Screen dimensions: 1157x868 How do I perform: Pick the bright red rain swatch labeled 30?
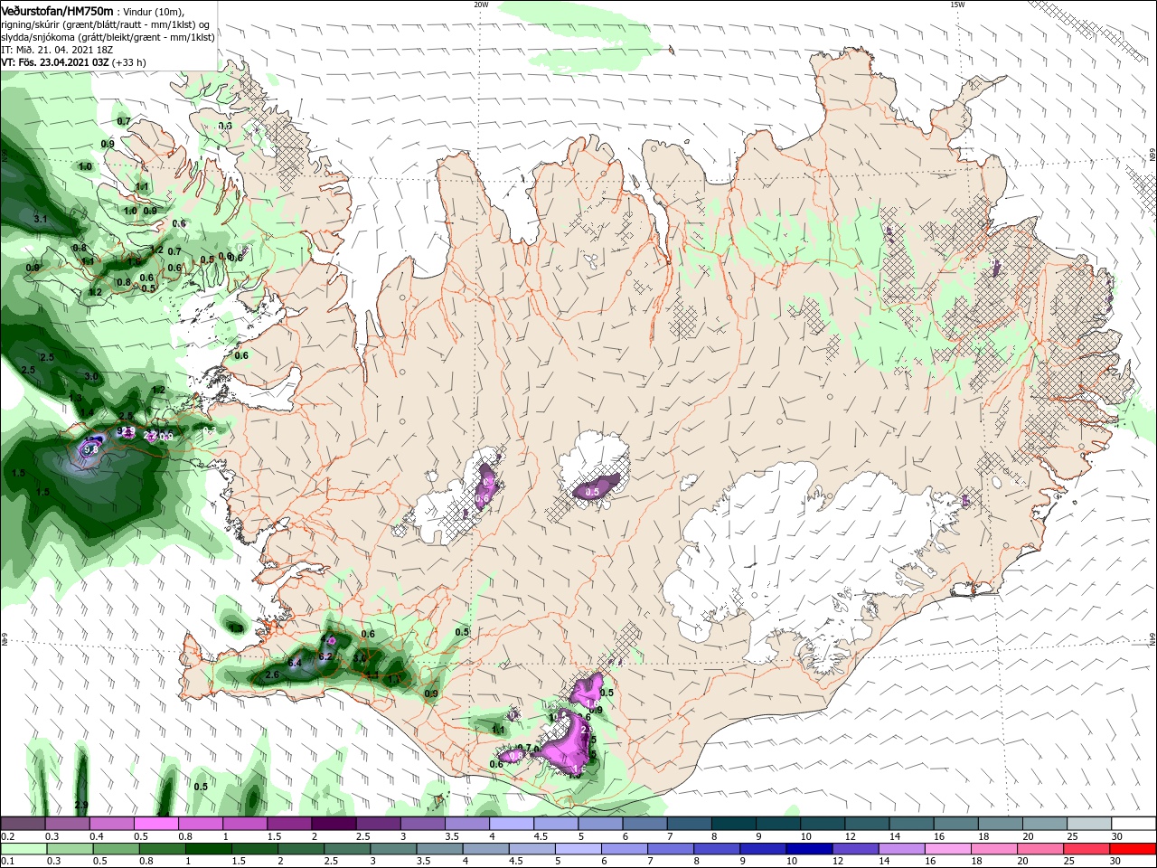point(1133,849)
